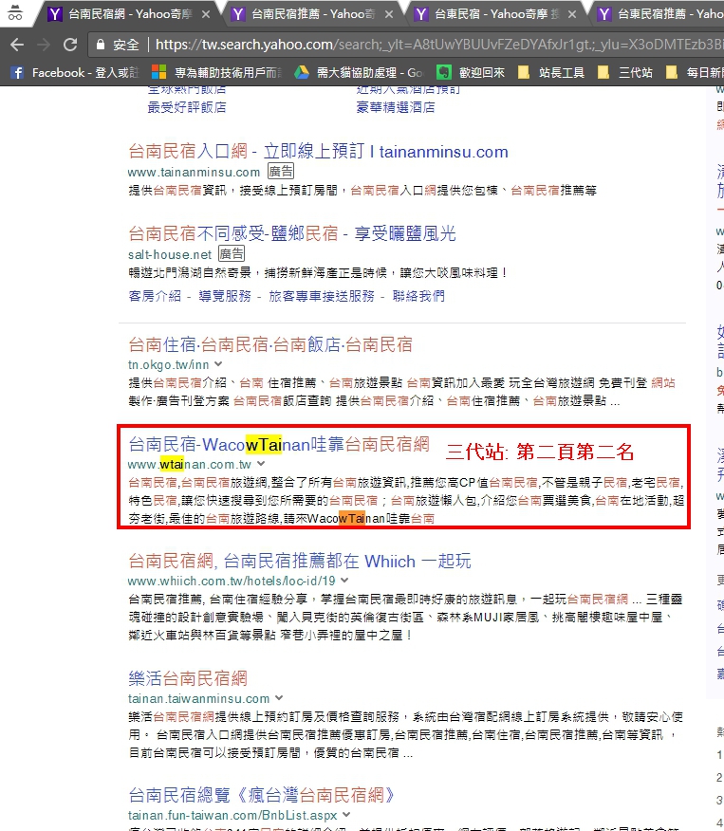This screenshot has width=724, height=831.
Task: Expand dropdown arrow next to tainan.fun-taiwan.com URL
Action: 346,815
